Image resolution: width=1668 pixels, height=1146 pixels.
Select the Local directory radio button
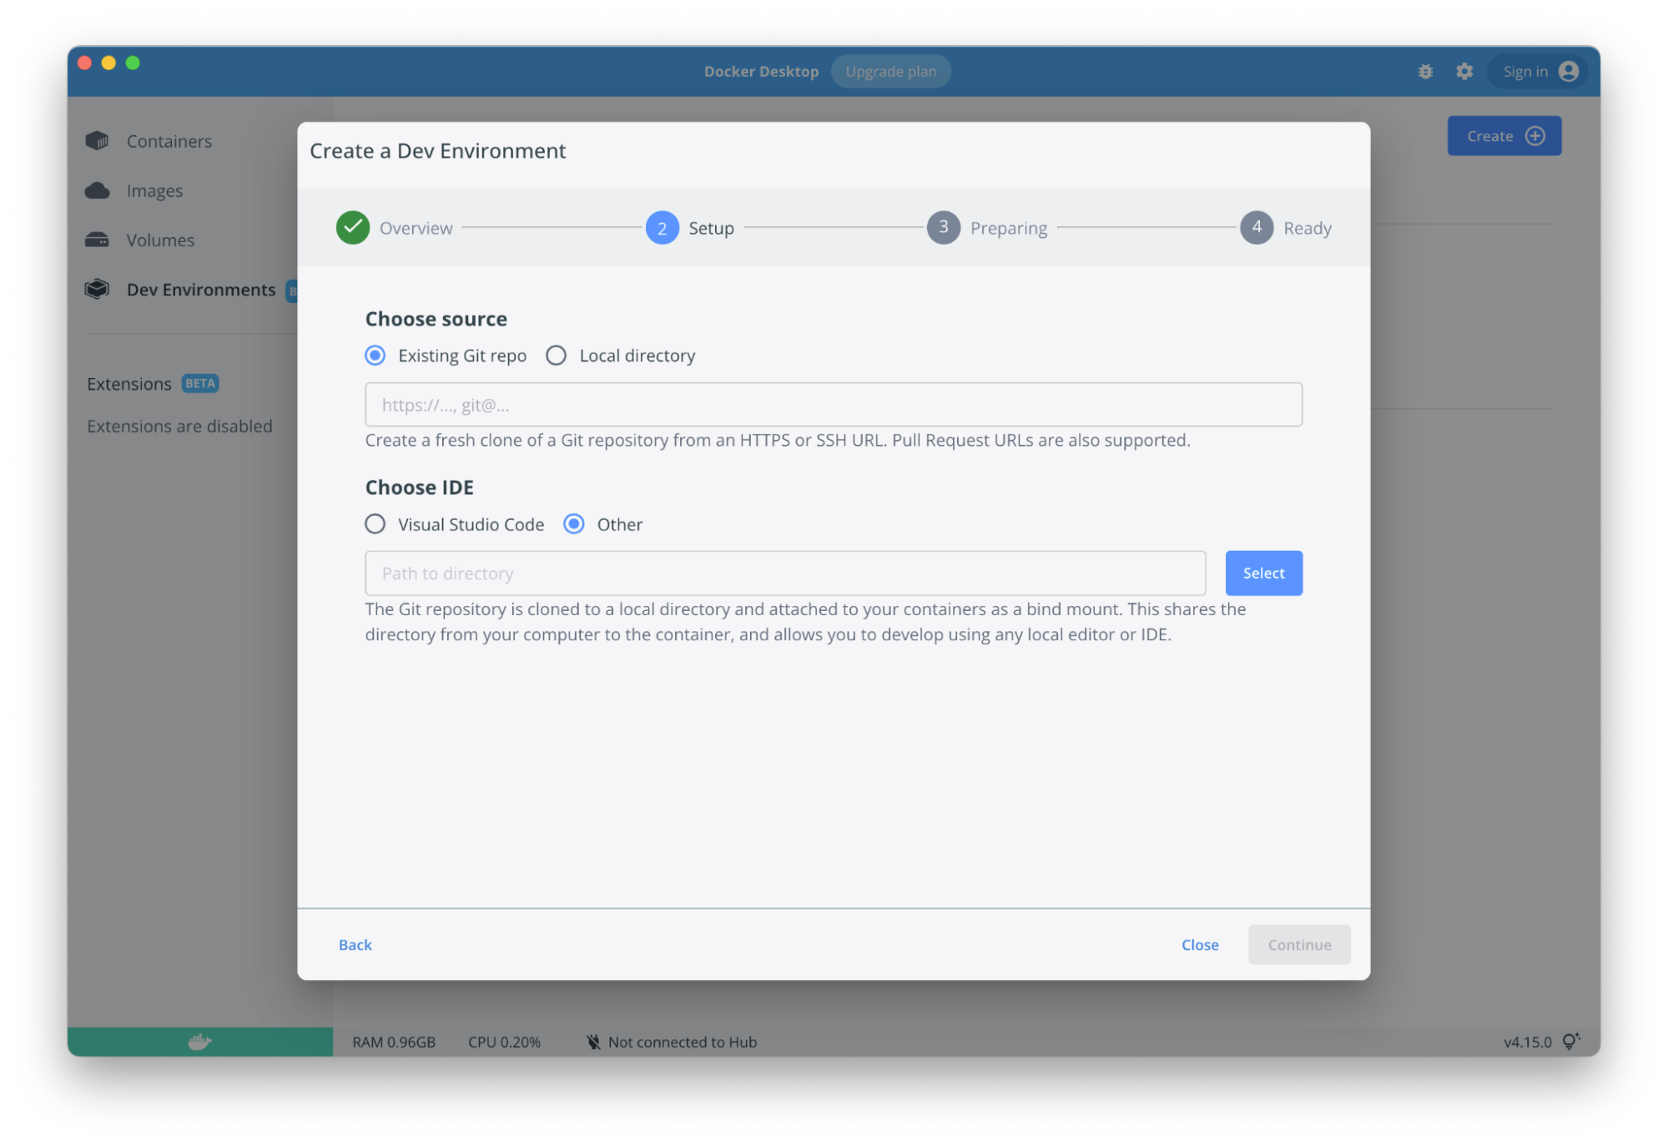pyautogui.click(x=555, y=355)
